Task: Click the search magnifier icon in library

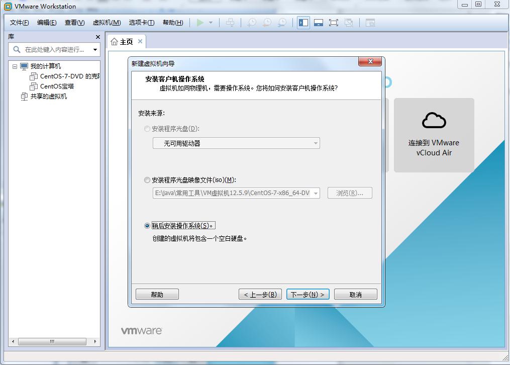Action: tap(17, 49)
